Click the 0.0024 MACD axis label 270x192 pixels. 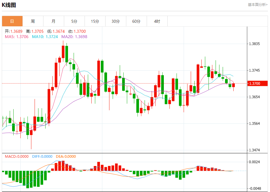click(x=254, y=162)
